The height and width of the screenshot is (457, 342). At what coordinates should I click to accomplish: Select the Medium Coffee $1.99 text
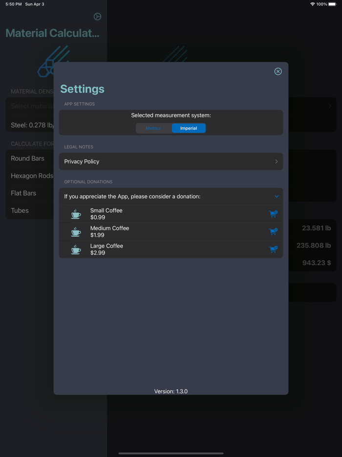[109, 232]
